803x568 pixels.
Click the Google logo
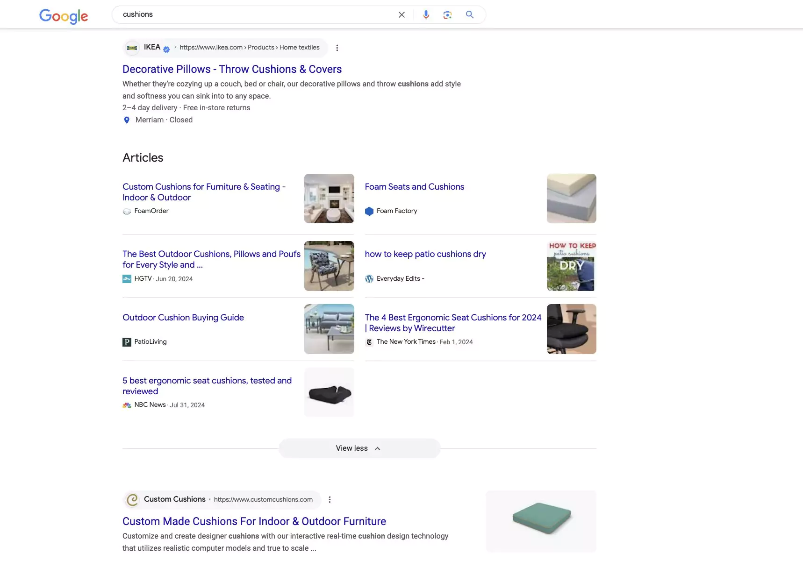click(x=64, y=16)
